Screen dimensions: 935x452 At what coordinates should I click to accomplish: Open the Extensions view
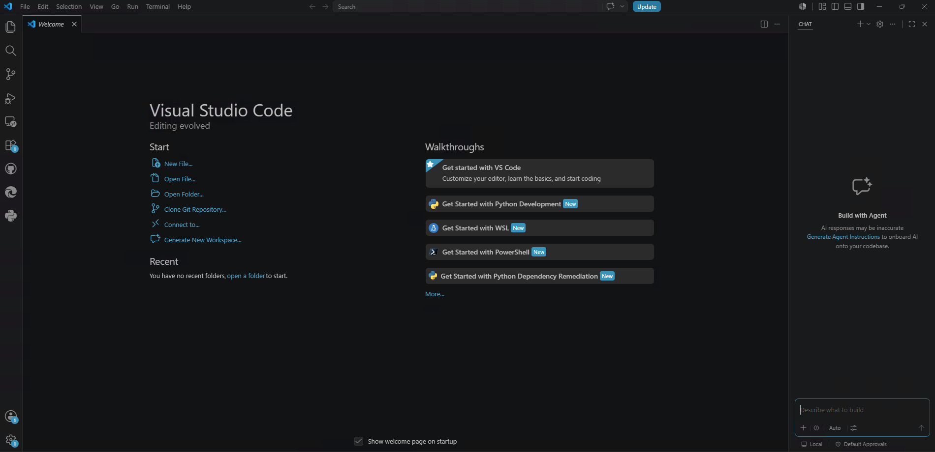click(x=11, y=145)
